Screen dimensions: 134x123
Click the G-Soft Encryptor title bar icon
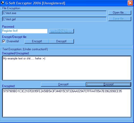(2, 3)
